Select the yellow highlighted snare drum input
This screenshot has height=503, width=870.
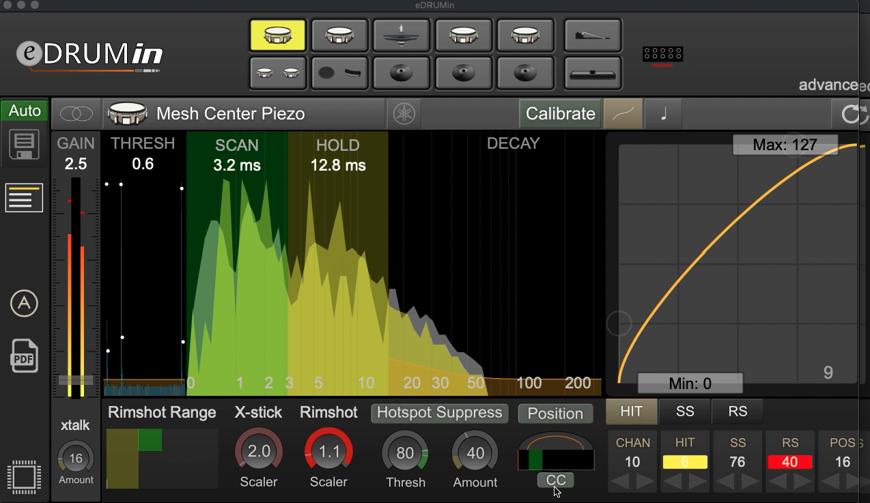278,35
